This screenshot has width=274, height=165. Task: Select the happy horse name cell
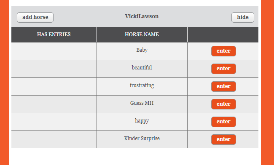(x=142, y=122)
